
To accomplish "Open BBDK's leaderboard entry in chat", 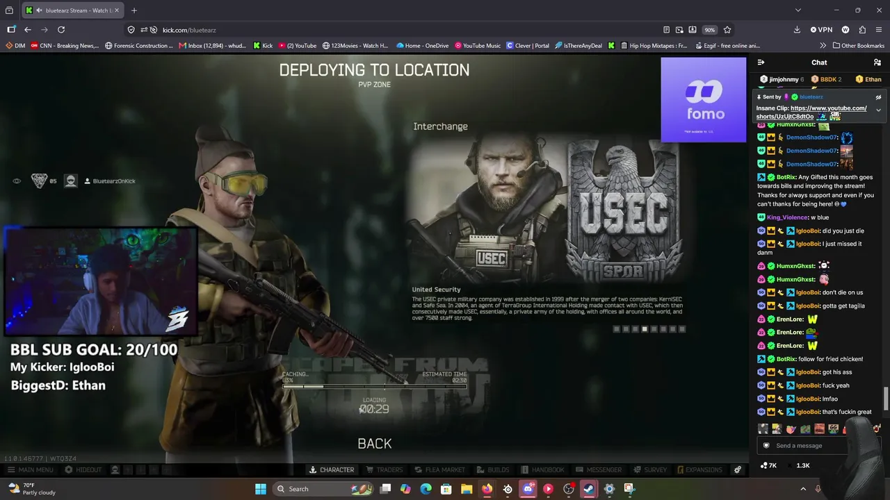I will pos(827,79).
